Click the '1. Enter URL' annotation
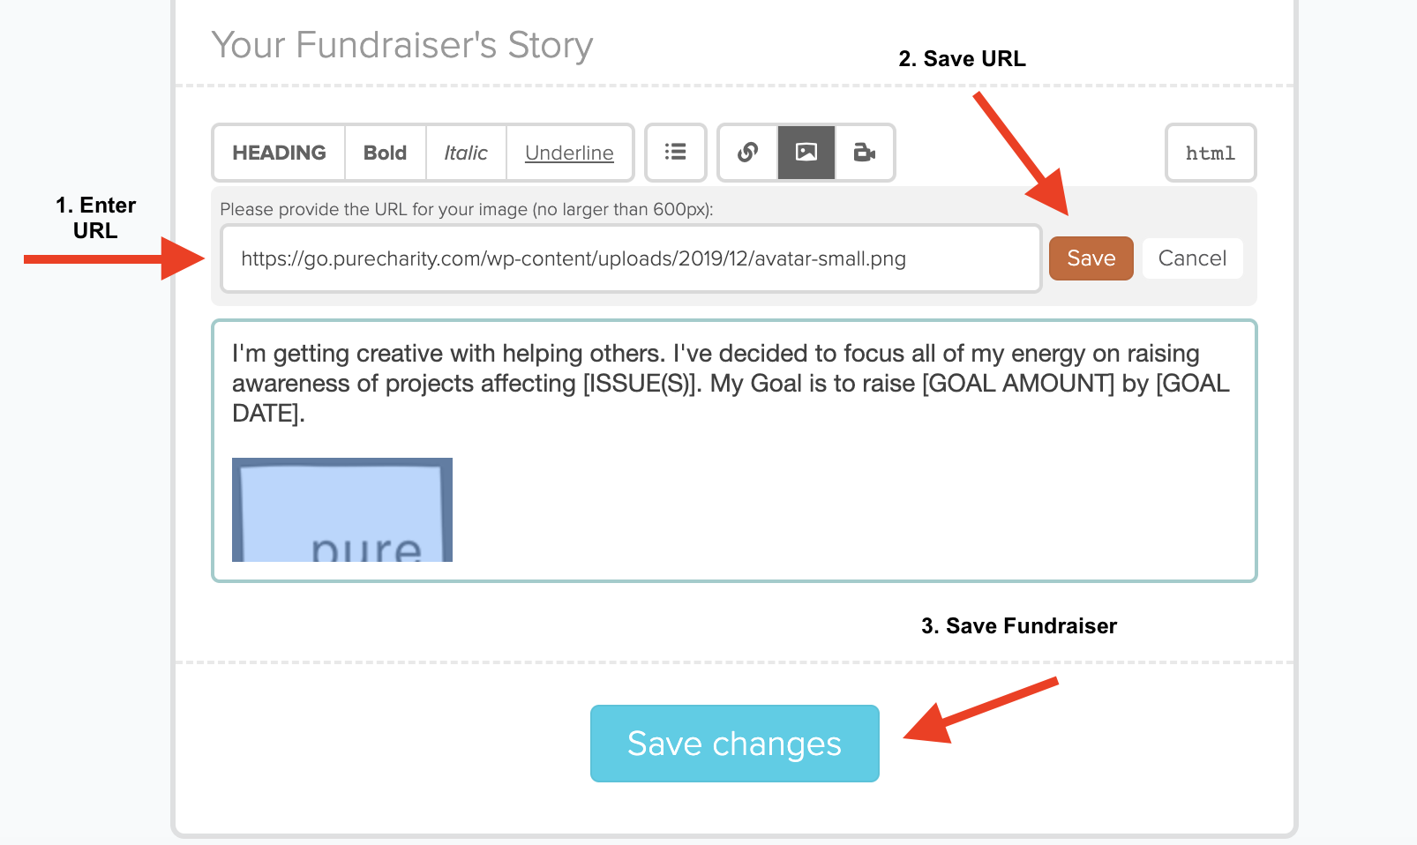Screen dimensions: 1417x845 click(95, 218)
